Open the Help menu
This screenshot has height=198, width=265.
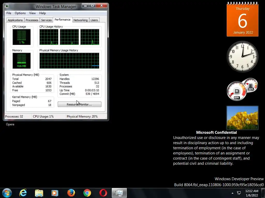pyautogui.click(x=42, y=13)
